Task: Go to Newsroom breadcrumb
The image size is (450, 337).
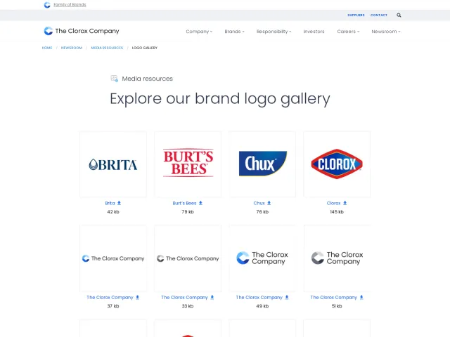Action: point(72,48)
